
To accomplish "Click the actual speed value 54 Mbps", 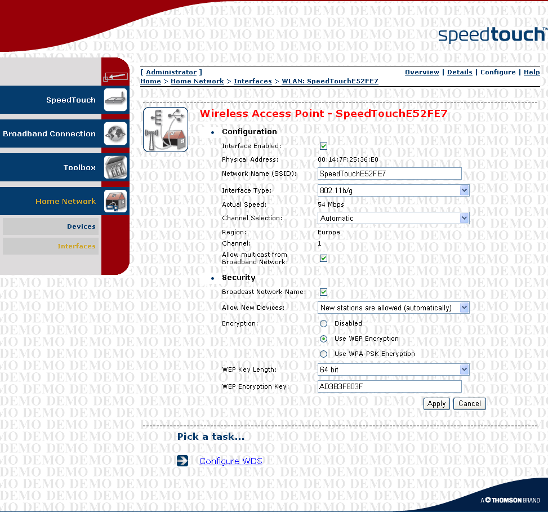I will pyautogui.click(x=331, y=204).
